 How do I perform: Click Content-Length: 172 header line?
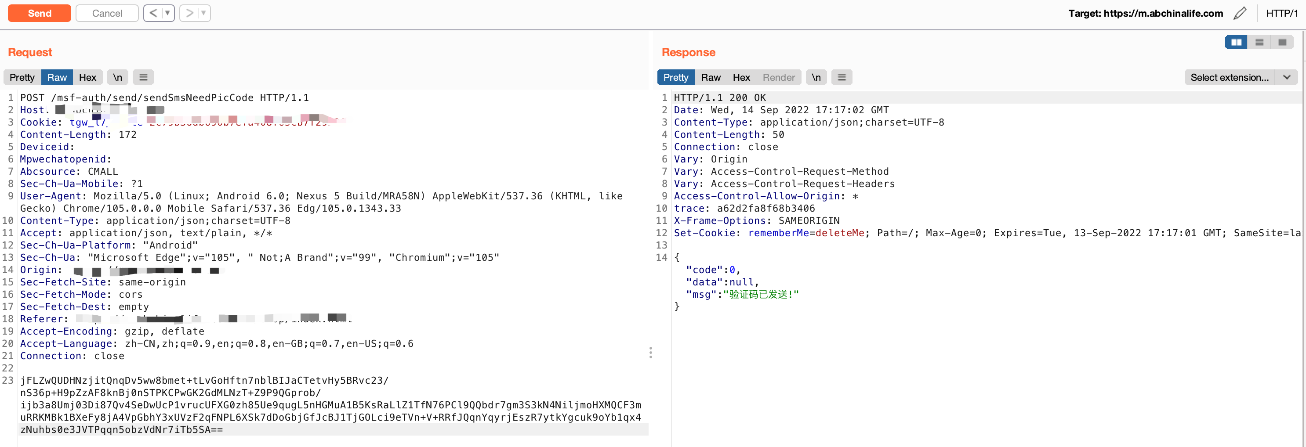[x=78, y=134]
